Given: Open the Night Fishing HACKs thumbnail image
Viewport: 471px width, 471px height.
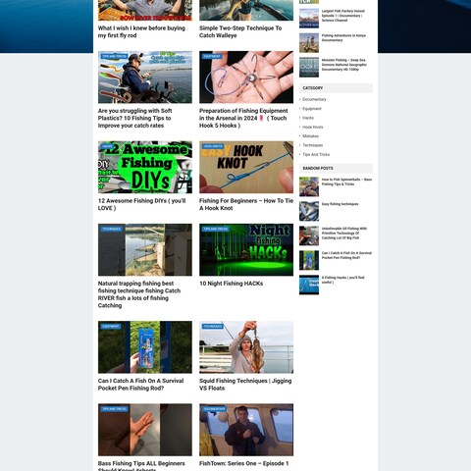Looking at the screenshot, I should pos(246,250).
